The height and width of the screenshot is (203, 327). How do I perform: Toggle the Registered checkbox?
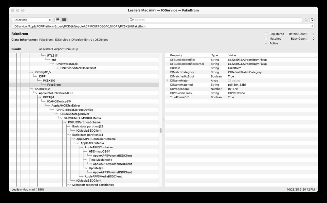tap(266, 34)
